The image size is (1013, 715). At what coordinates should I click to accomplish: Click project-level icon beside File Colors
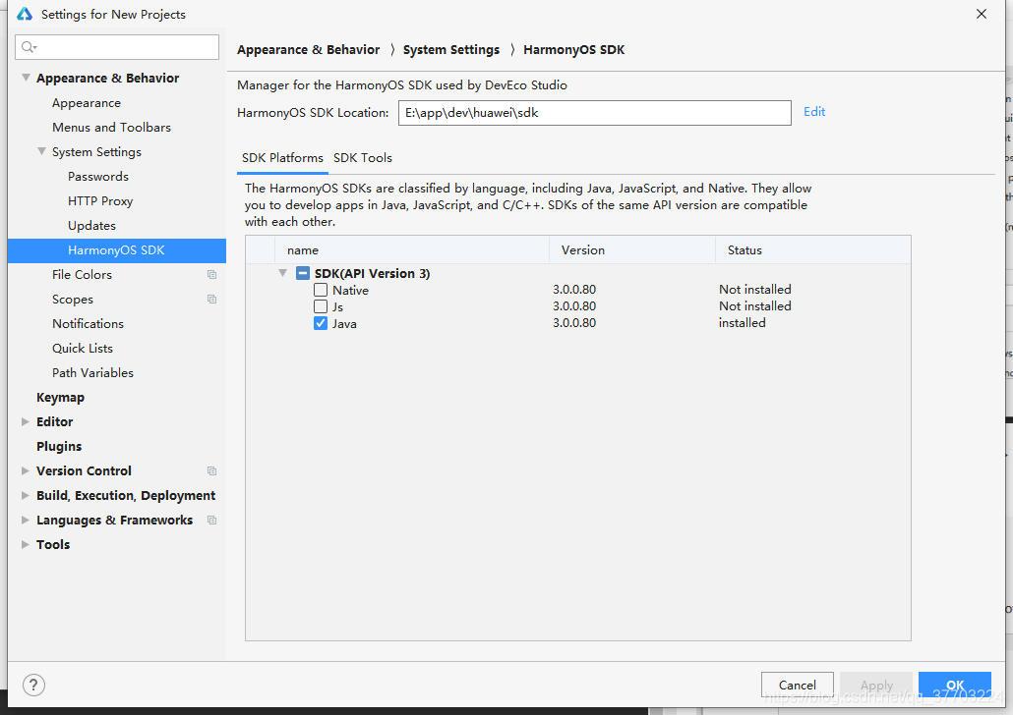[211, 275]
